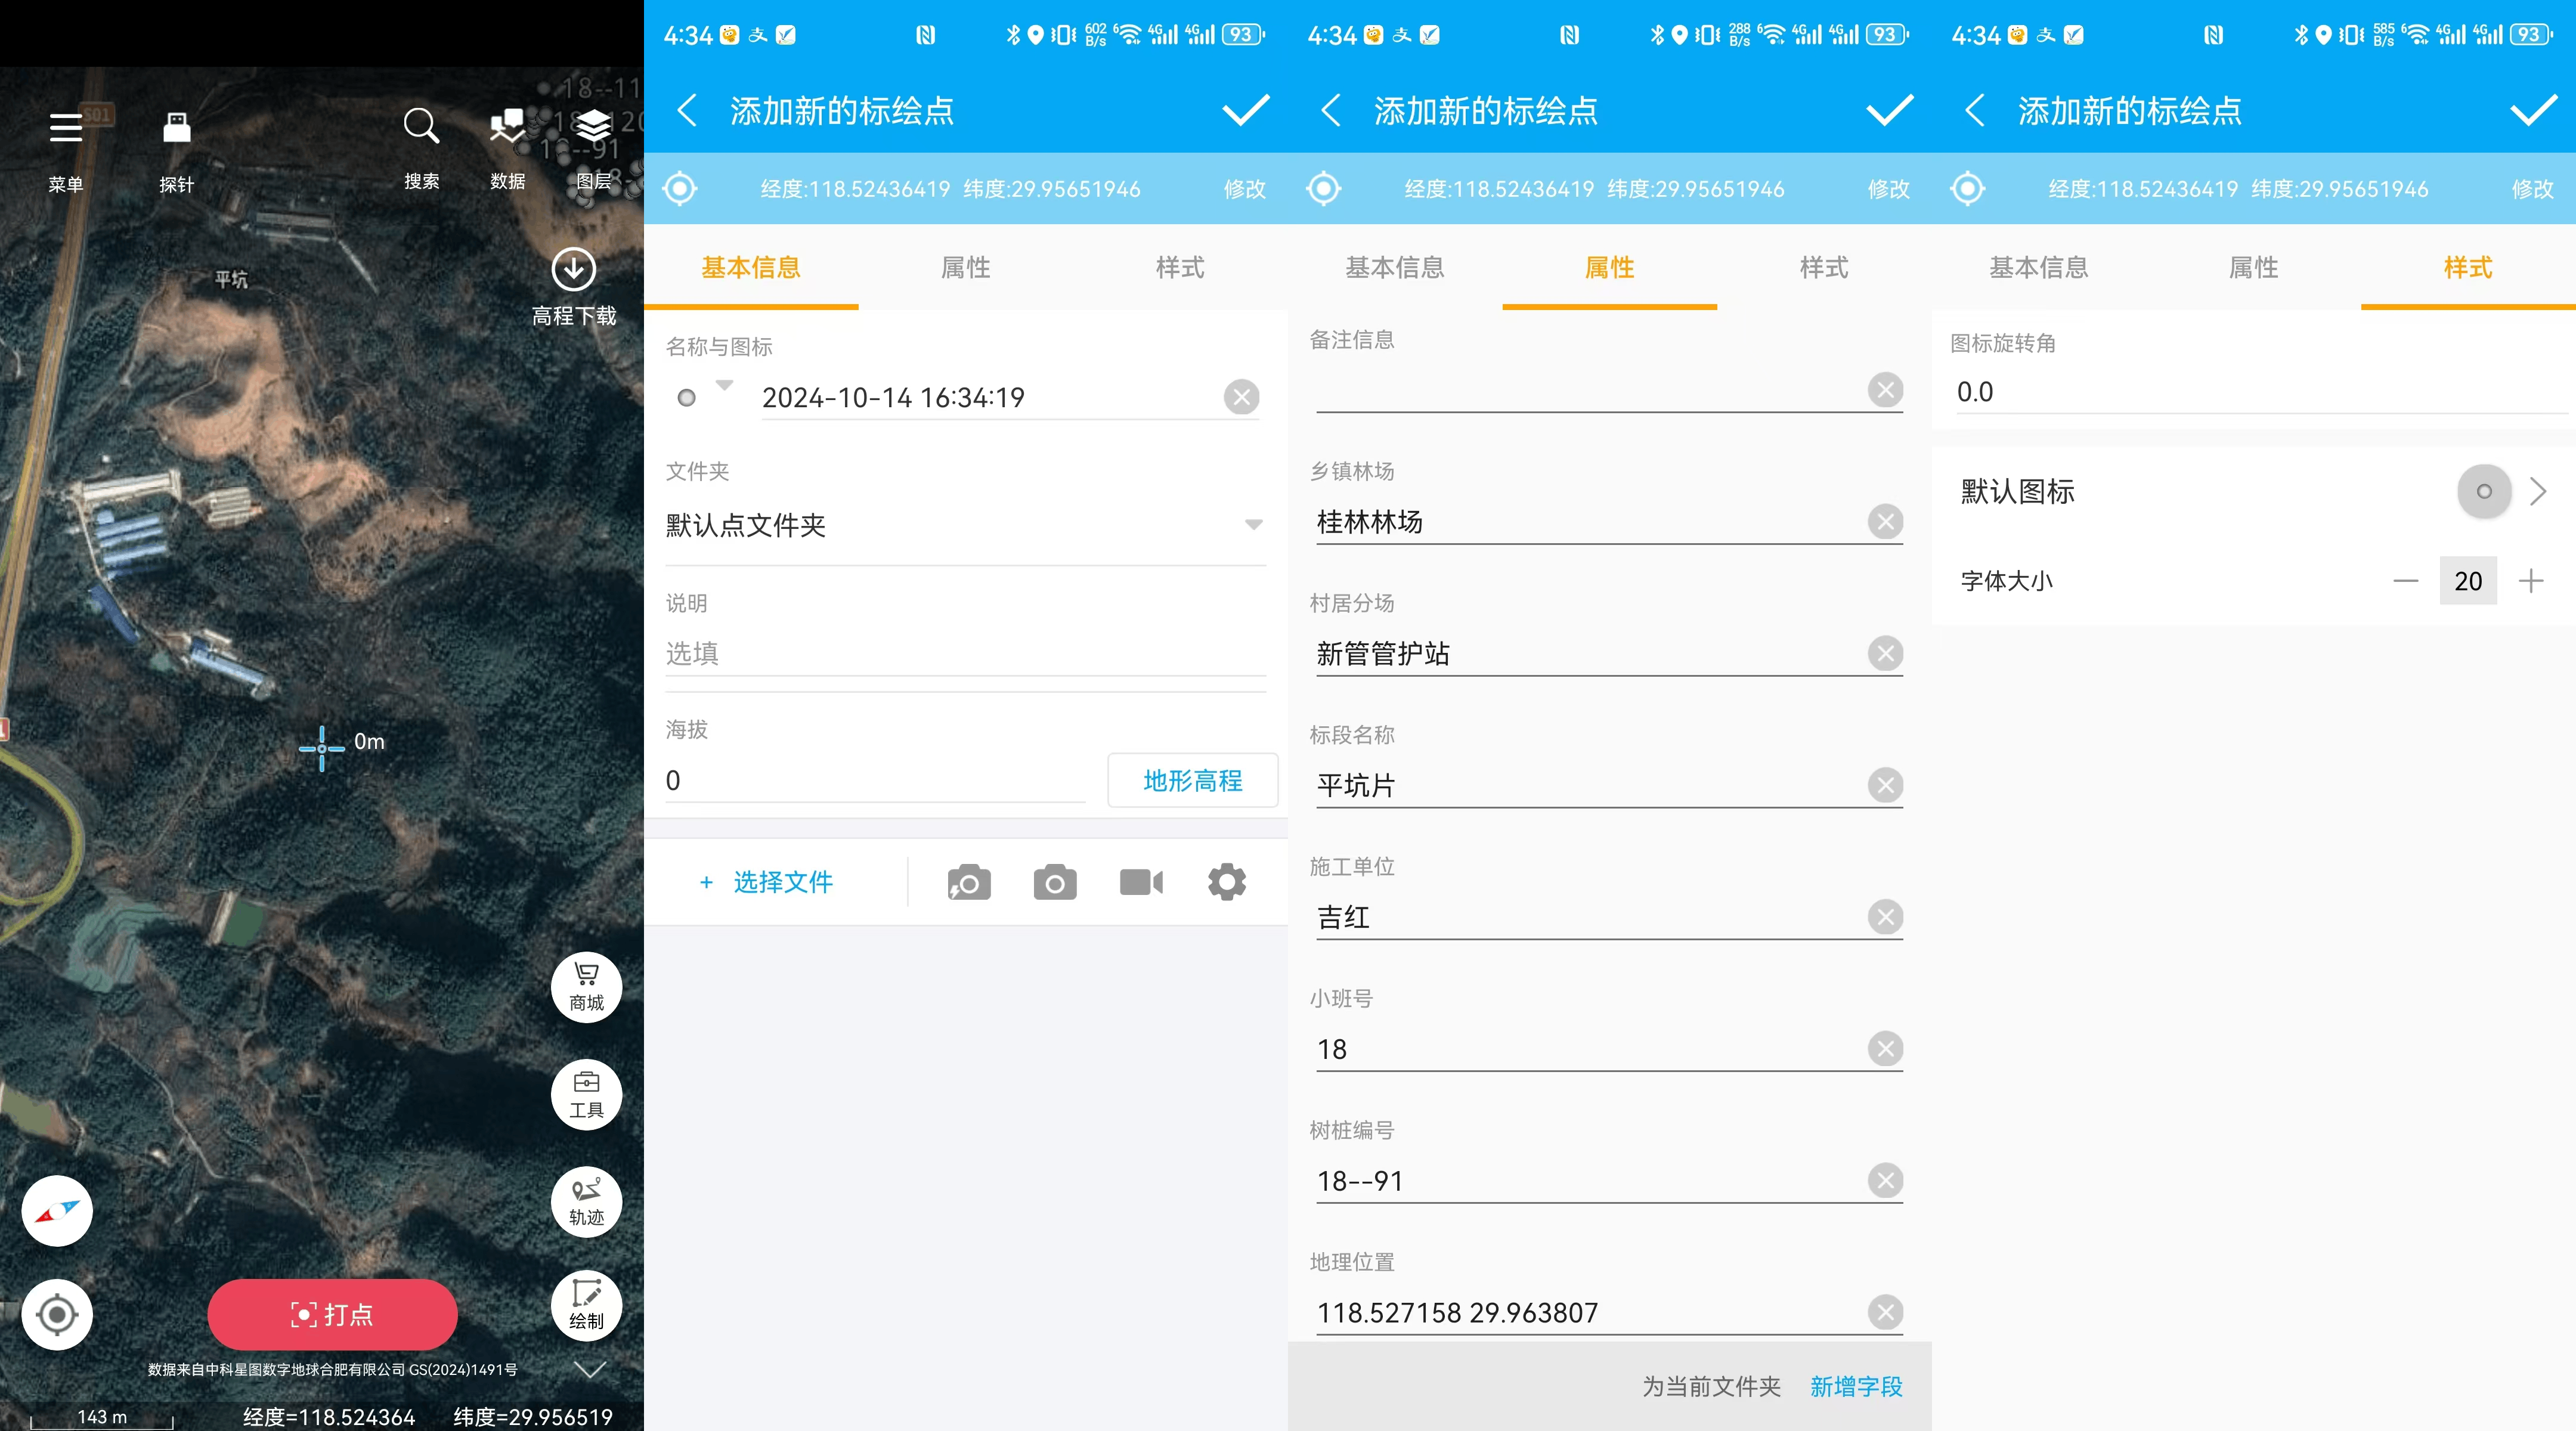Tap the 地形高程 button
This screenshot has width=2576, height=1431.
[1192, 780]
